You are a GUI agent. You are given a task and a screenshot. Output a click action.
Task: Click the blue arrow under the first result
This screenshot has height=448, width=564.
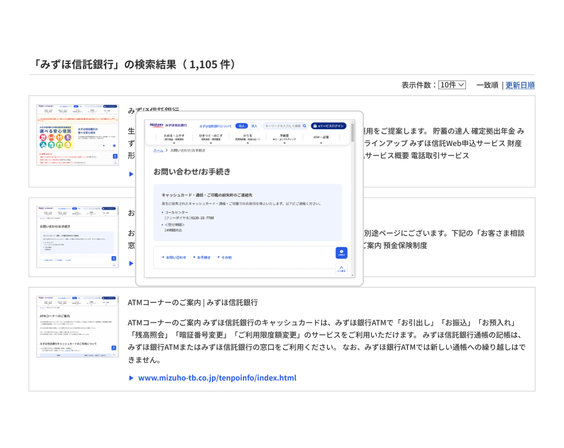131,174
